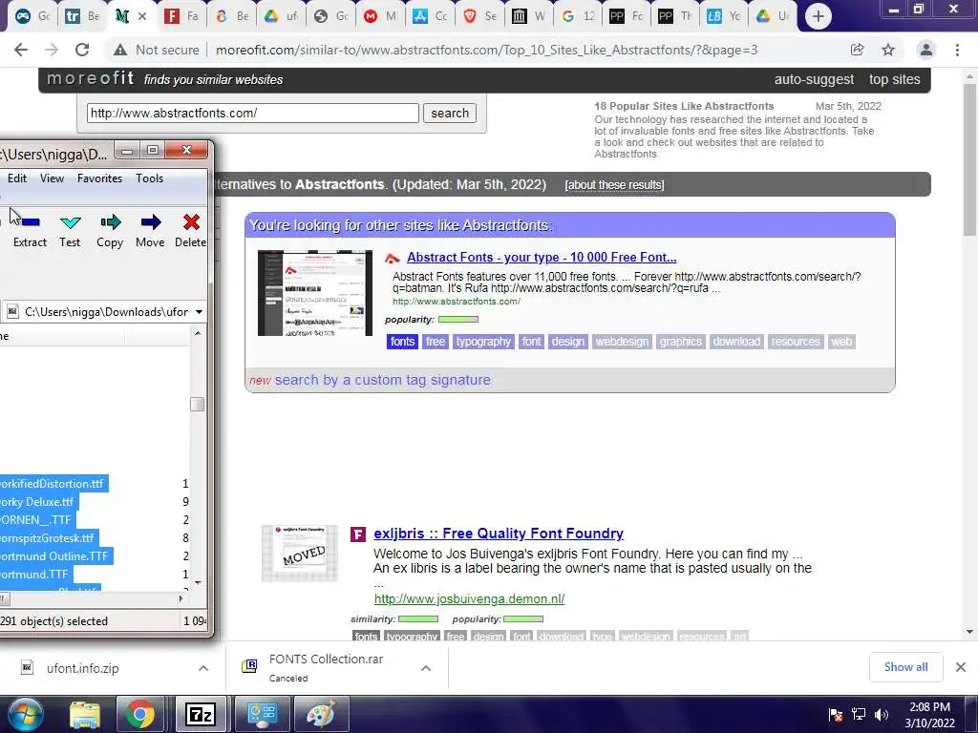
Task: Click the exljbris site favicon
Action: tap(358, 534)
